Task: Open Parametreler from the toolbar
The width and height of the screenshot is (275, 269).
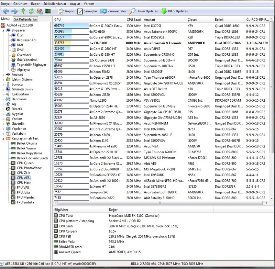Action: pyautogui.click(x=113, y=11)
